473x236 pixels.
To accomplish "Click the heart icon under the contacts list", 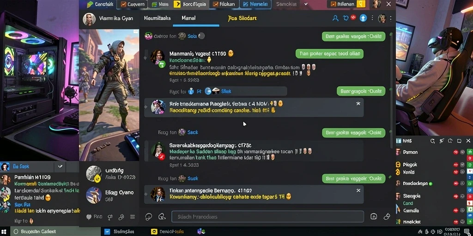I will pyautogui.click(x=89, y=217).
